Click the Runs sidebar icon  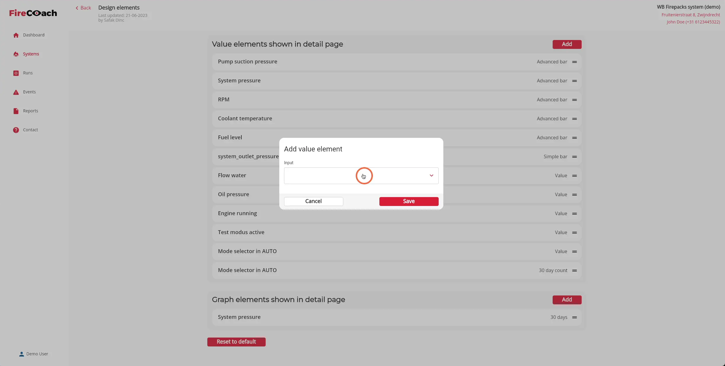pyautogui.click(x=16, y=73)
